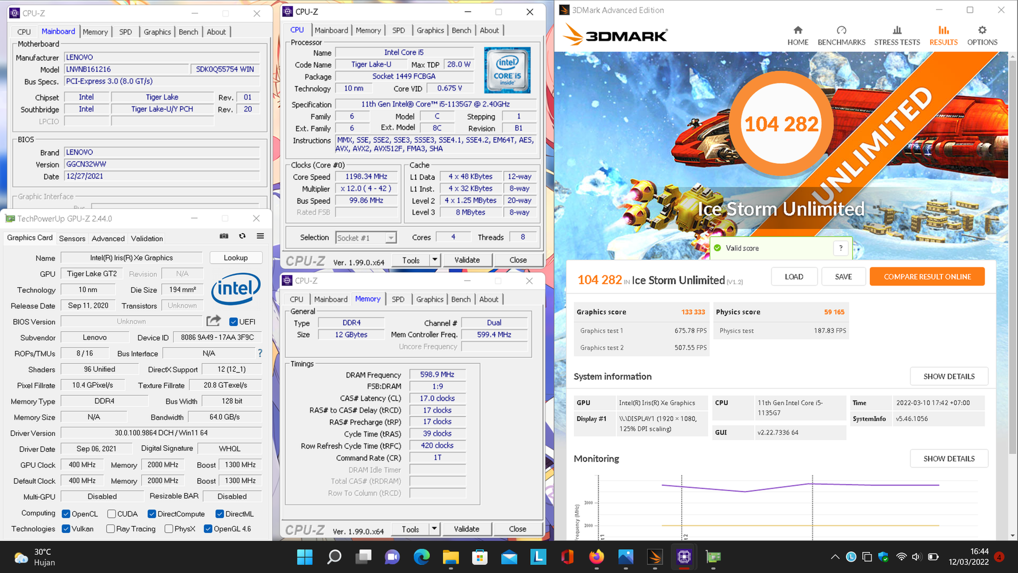The height and width of the screenshot is (573, 1018).
Task: Open Graphics tab in CPU-Z Memory window
Action: pos(429,299)
